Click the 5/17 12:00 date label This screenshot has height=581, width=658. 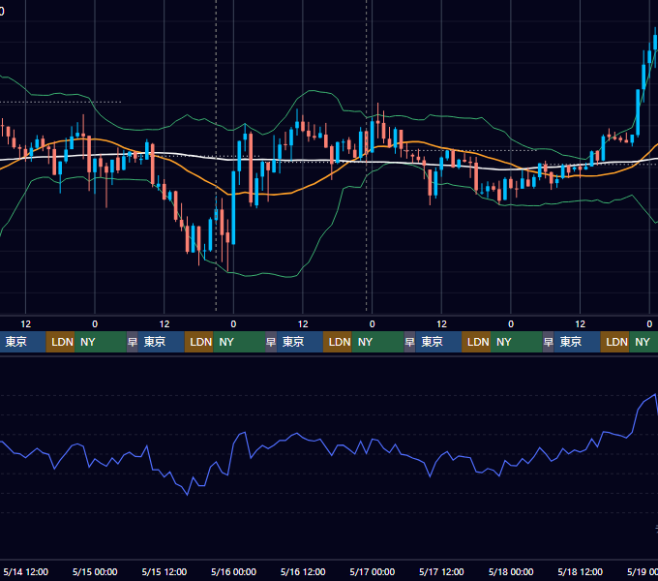[x=441, y=571]
